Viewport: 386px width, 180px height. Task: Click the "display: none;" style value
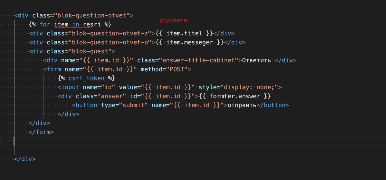pyautogui.click(x=249, y=87)
